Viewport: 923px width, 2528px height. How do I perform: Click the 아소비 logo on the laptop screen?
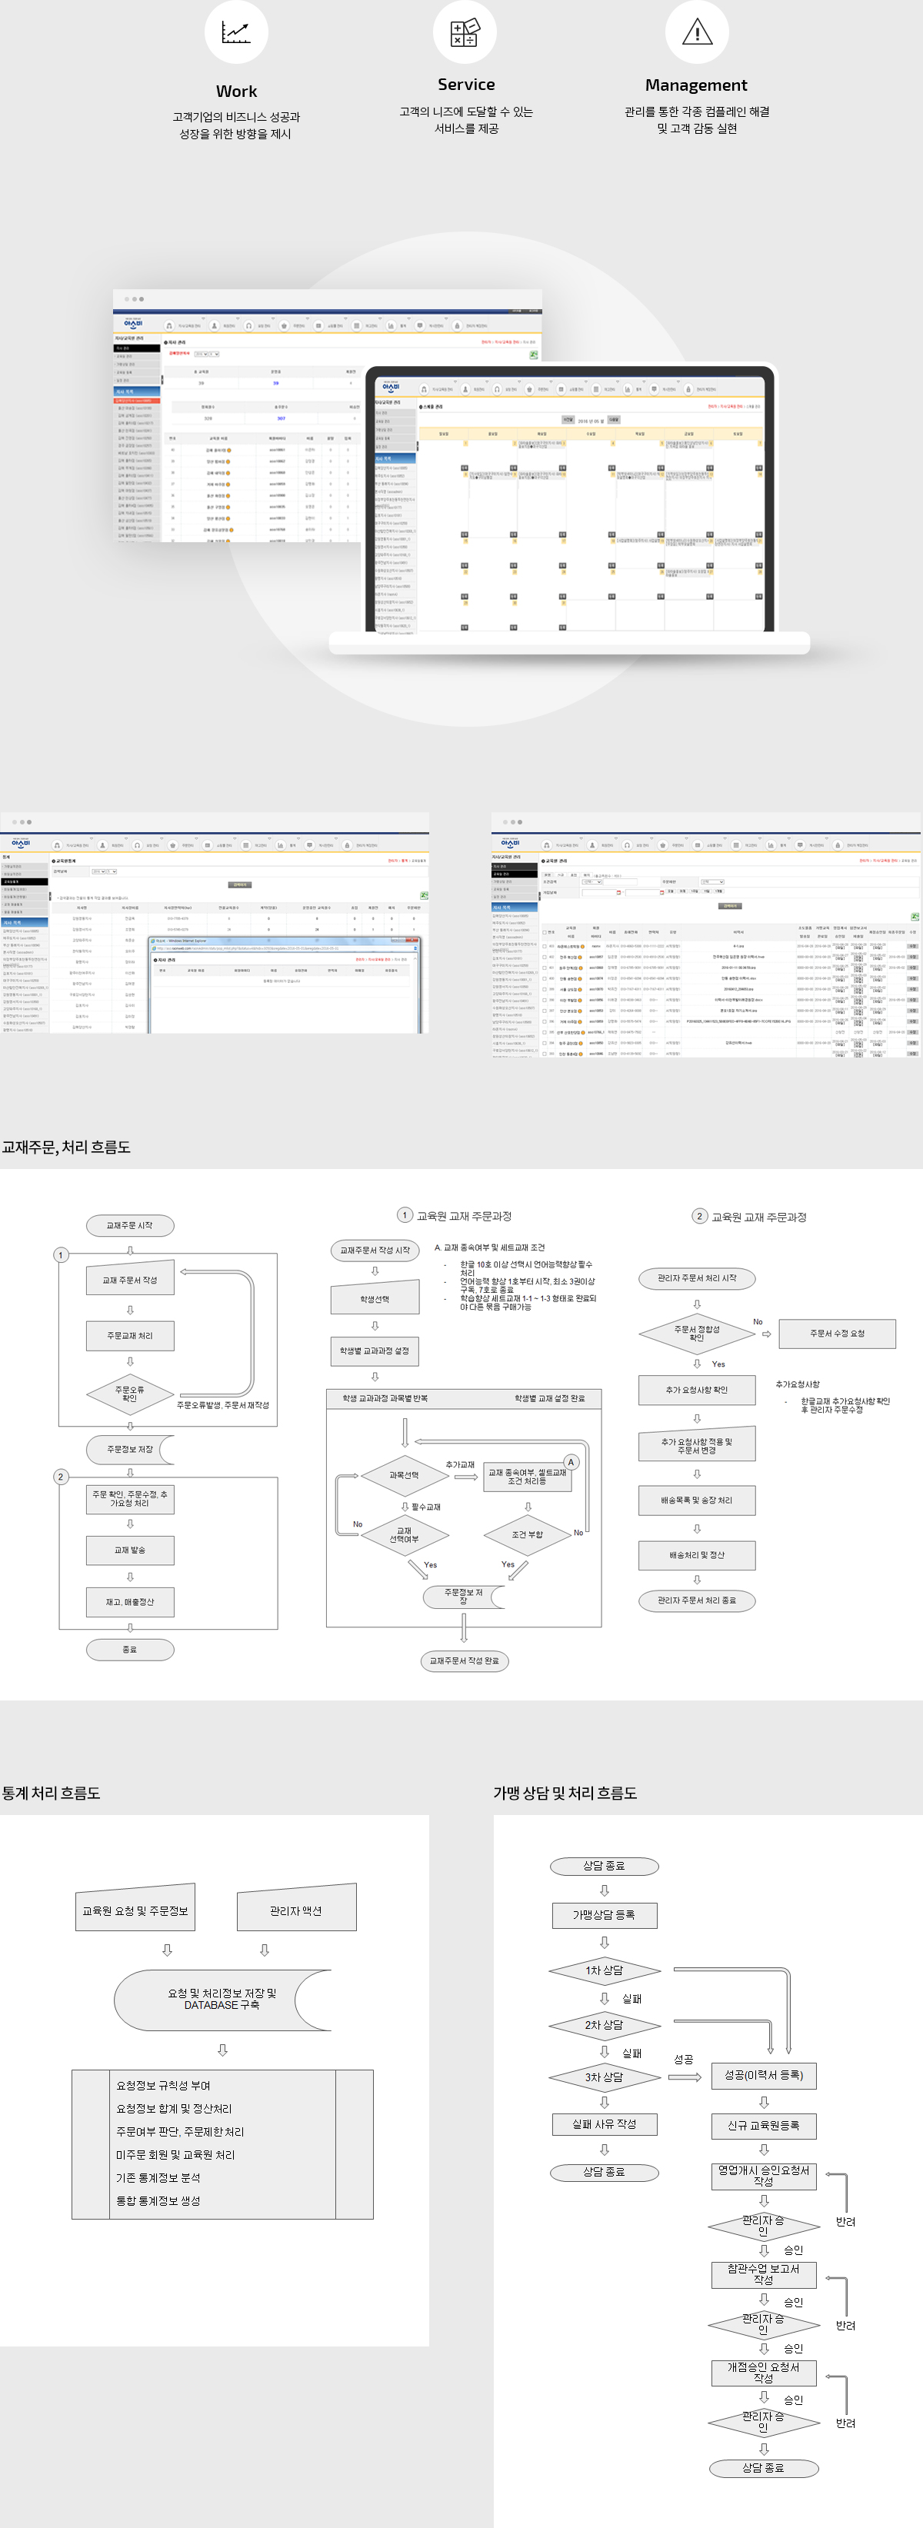(x=391, y=388)
